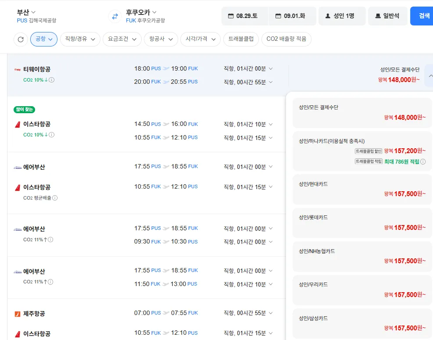Click the T'way Air airline logo
This screenshot has height=340, width=433.
click(x=18, y=70)
